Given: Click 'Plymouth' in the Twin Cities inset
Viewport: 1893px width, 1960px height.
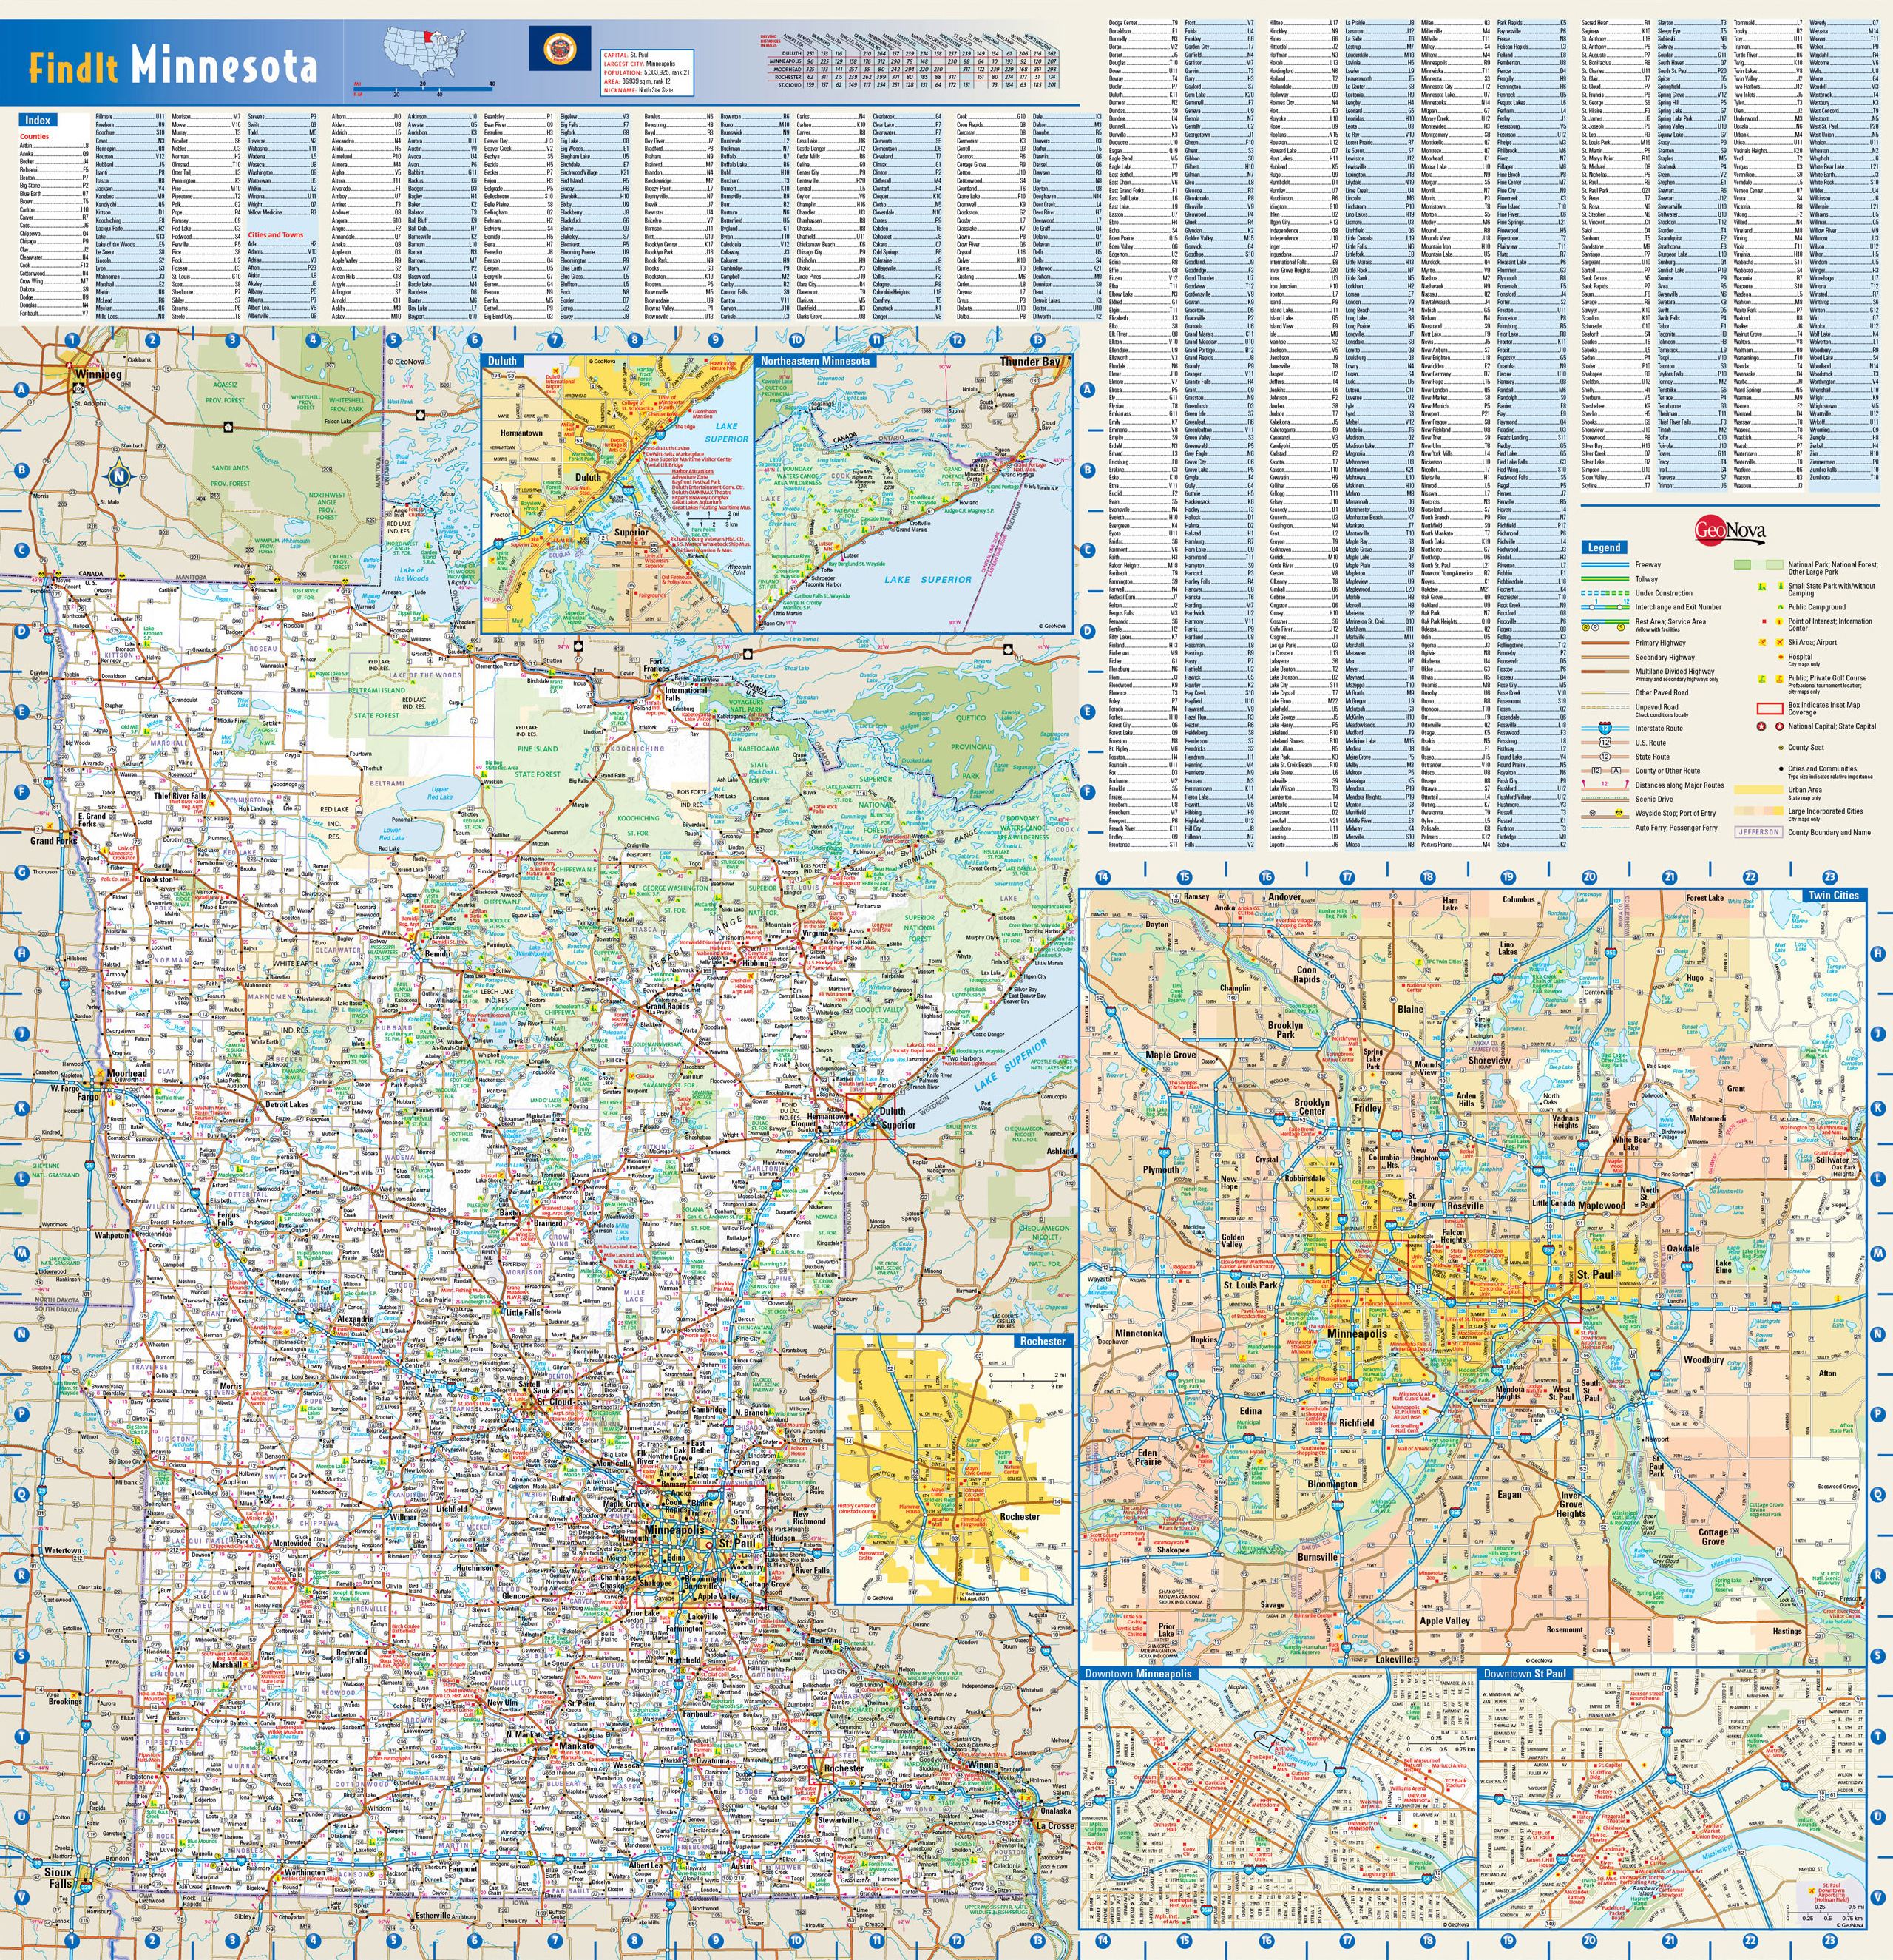Looking at the screenshot, I should click(x=1161, y=1169).
